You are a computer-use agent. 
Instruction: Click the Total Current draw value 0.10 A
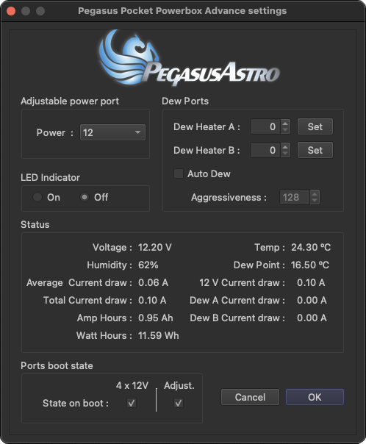pyautogui.click(x=152, y=300)
